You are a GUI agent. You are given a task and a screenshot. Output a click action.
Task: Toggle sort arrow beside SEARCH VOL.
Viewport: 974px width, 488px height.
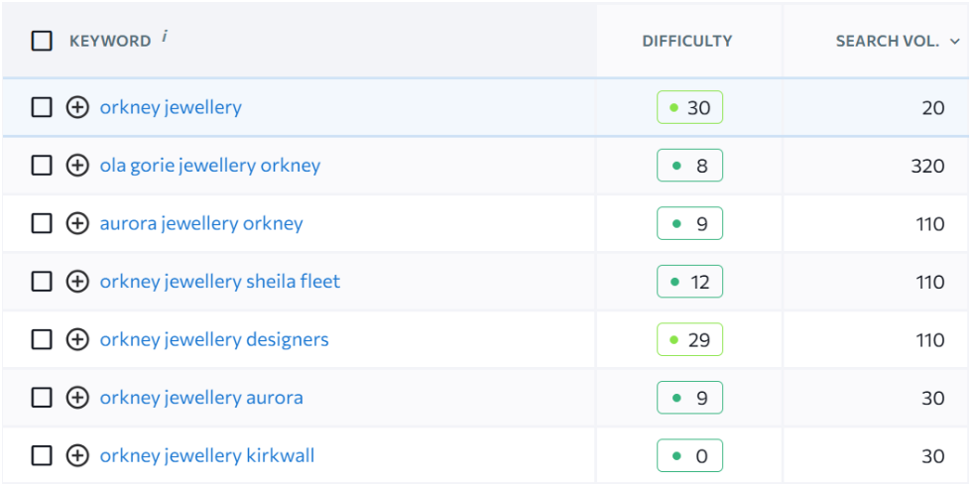coord(955,42)
